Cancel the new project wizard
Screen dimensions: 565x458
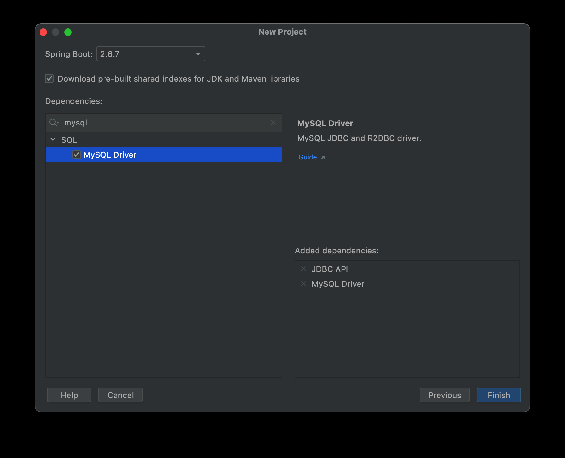[x=120, y=395]
